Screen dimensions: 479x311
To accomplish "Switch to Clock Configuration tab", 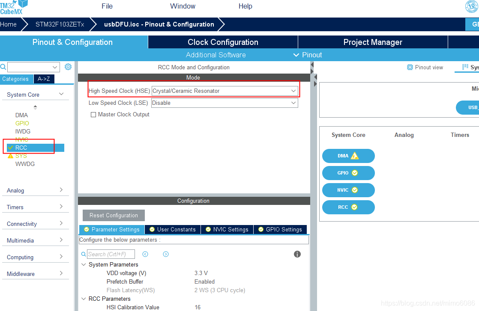I will 223,42.
